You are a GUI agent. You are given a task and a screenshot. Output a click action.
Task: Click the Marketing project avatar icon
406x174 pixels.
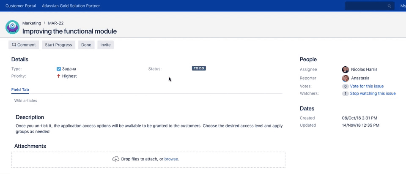[12, 27]
